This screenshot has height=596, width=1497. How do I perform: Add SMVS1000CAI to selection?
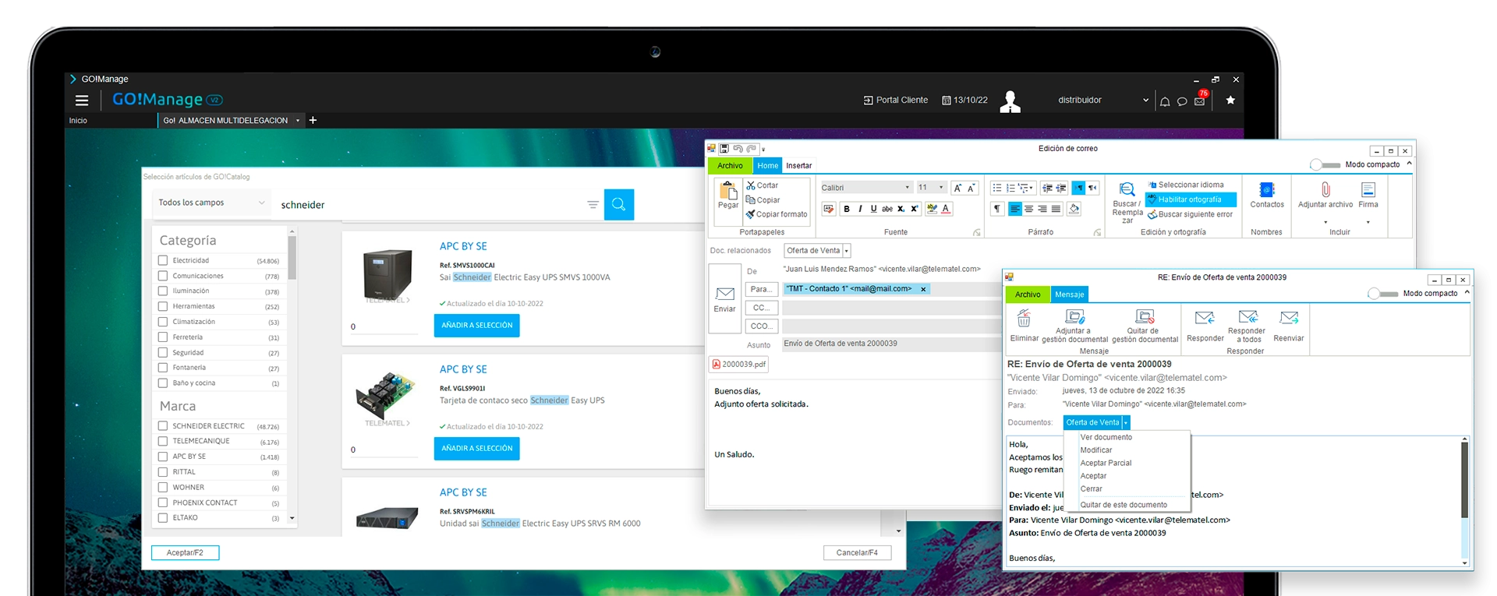[x=477, y=325]
